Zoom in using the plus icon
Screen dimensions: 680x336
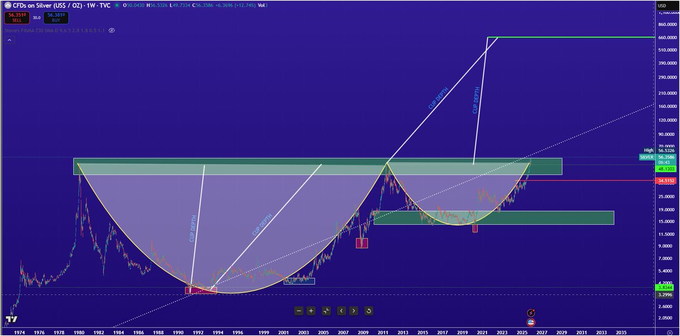click(x=312, y=311)
